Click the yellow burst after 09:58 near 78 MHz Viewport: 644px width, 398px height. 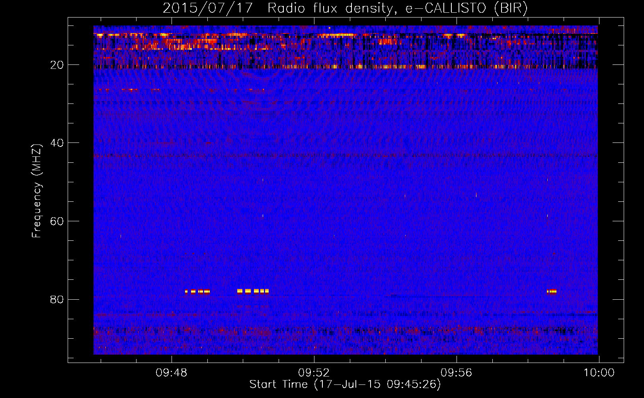click(552, 291)
